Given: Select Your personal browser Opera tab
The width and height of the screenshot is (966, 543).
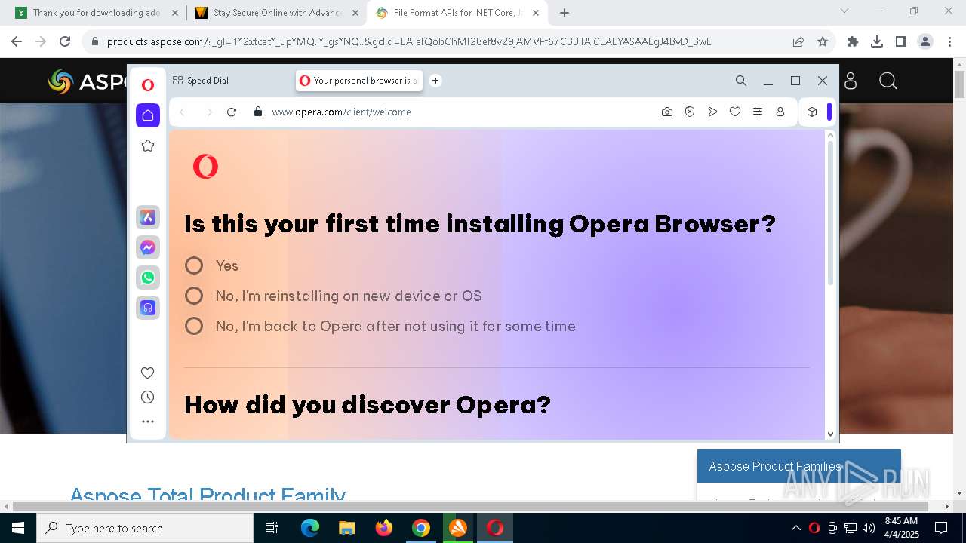Looking at the screenshot, I should click(x=359, y=81).
